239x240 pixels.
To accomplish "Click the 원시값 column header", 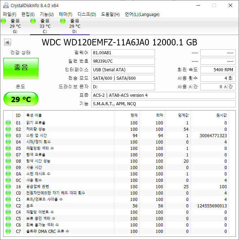I will tap(210, 115).
